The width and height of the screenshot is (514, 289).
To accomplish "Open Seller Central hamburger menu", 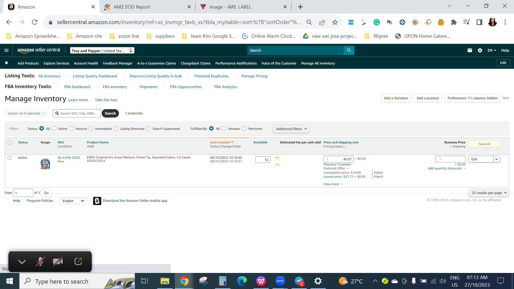I will point(6,50).
